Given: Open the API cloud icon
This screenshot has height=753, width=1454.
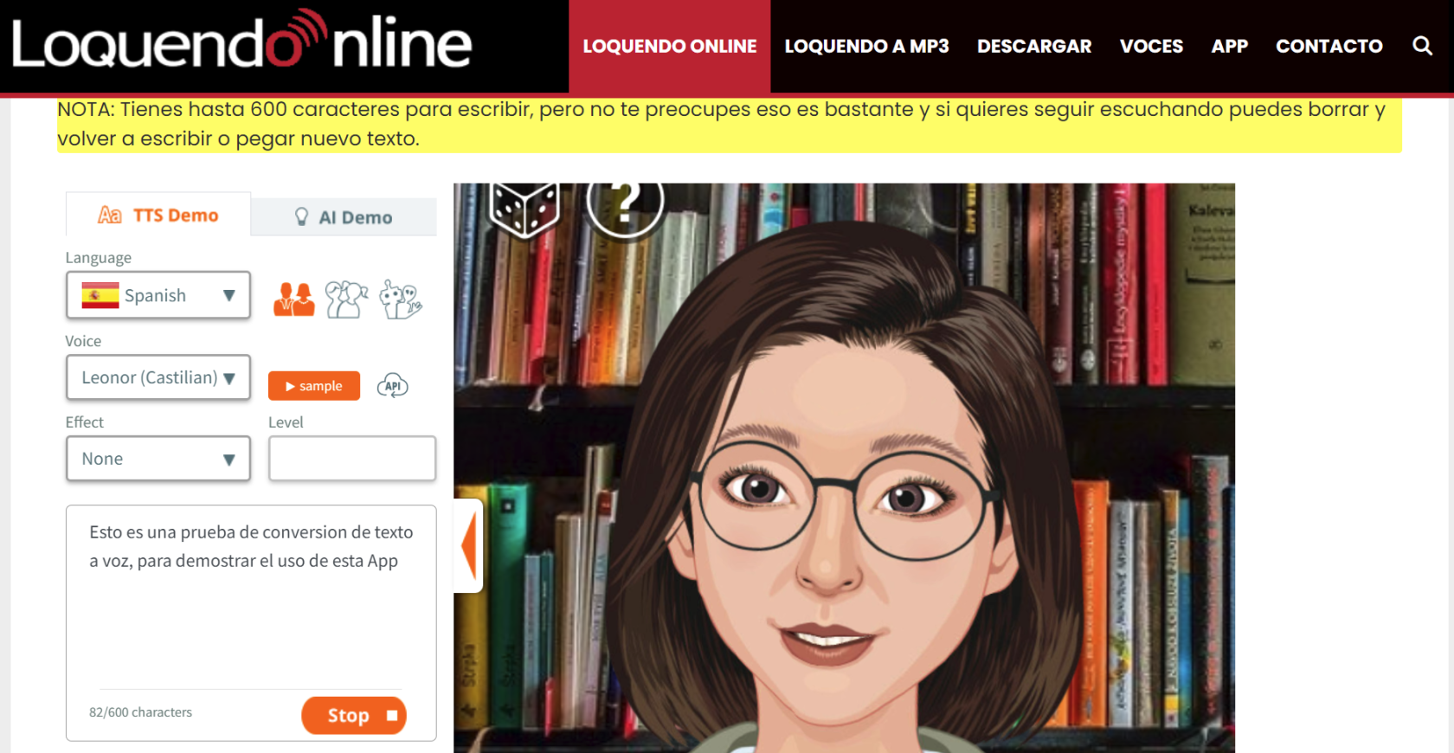Looking at the screenshot, I should tap(393, 386).
